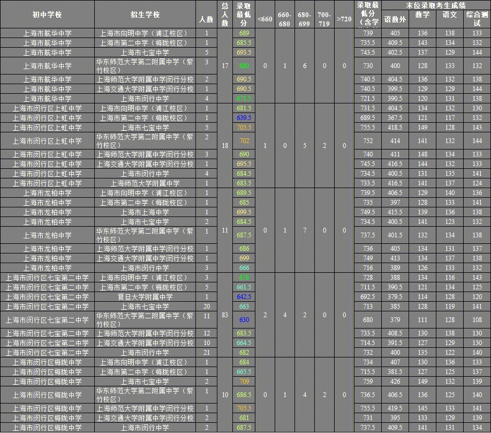The height and width of the screenshot is (433, 491).
Task: Select the 680-699 column header
Action: pyautogui.click(x=304, y=19)
